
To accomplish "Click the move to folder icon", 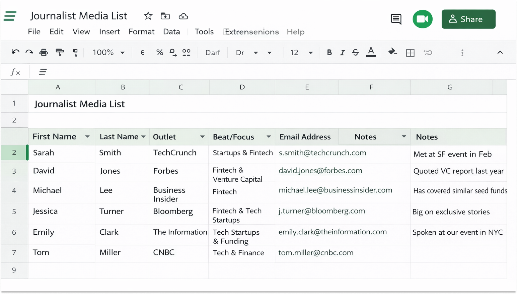I will [165, 16].
